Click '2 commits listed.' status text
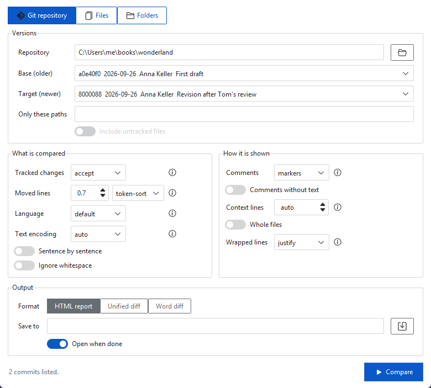This screenshot has height=388, width=431. [x=34, y=372]
